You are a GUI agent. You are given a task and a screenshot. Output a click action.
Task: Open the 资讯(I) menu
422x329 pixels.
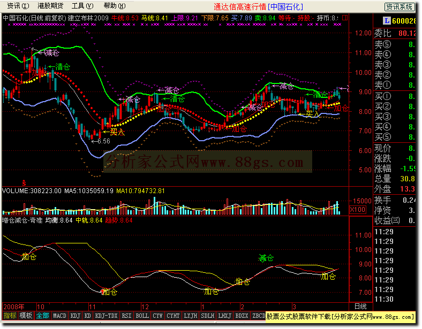click(x=18, y=6)
